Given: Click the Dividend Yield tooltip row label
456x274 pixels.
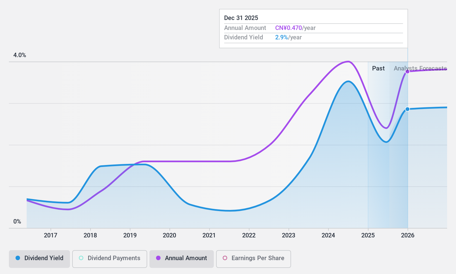Looking at the screenshot, I should [244, 37].
